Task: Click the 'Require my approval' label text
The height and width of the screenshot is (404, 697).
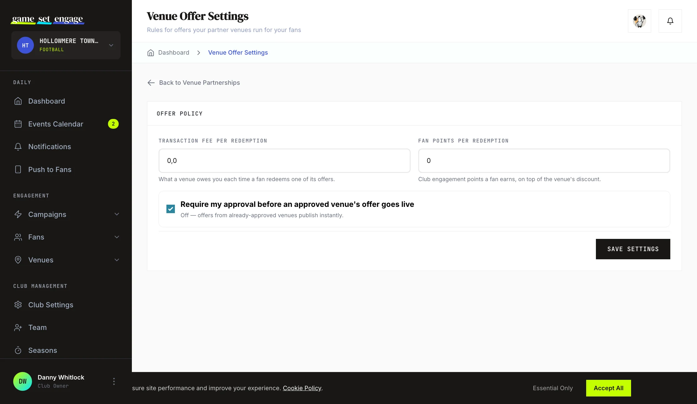Action: 297,204
